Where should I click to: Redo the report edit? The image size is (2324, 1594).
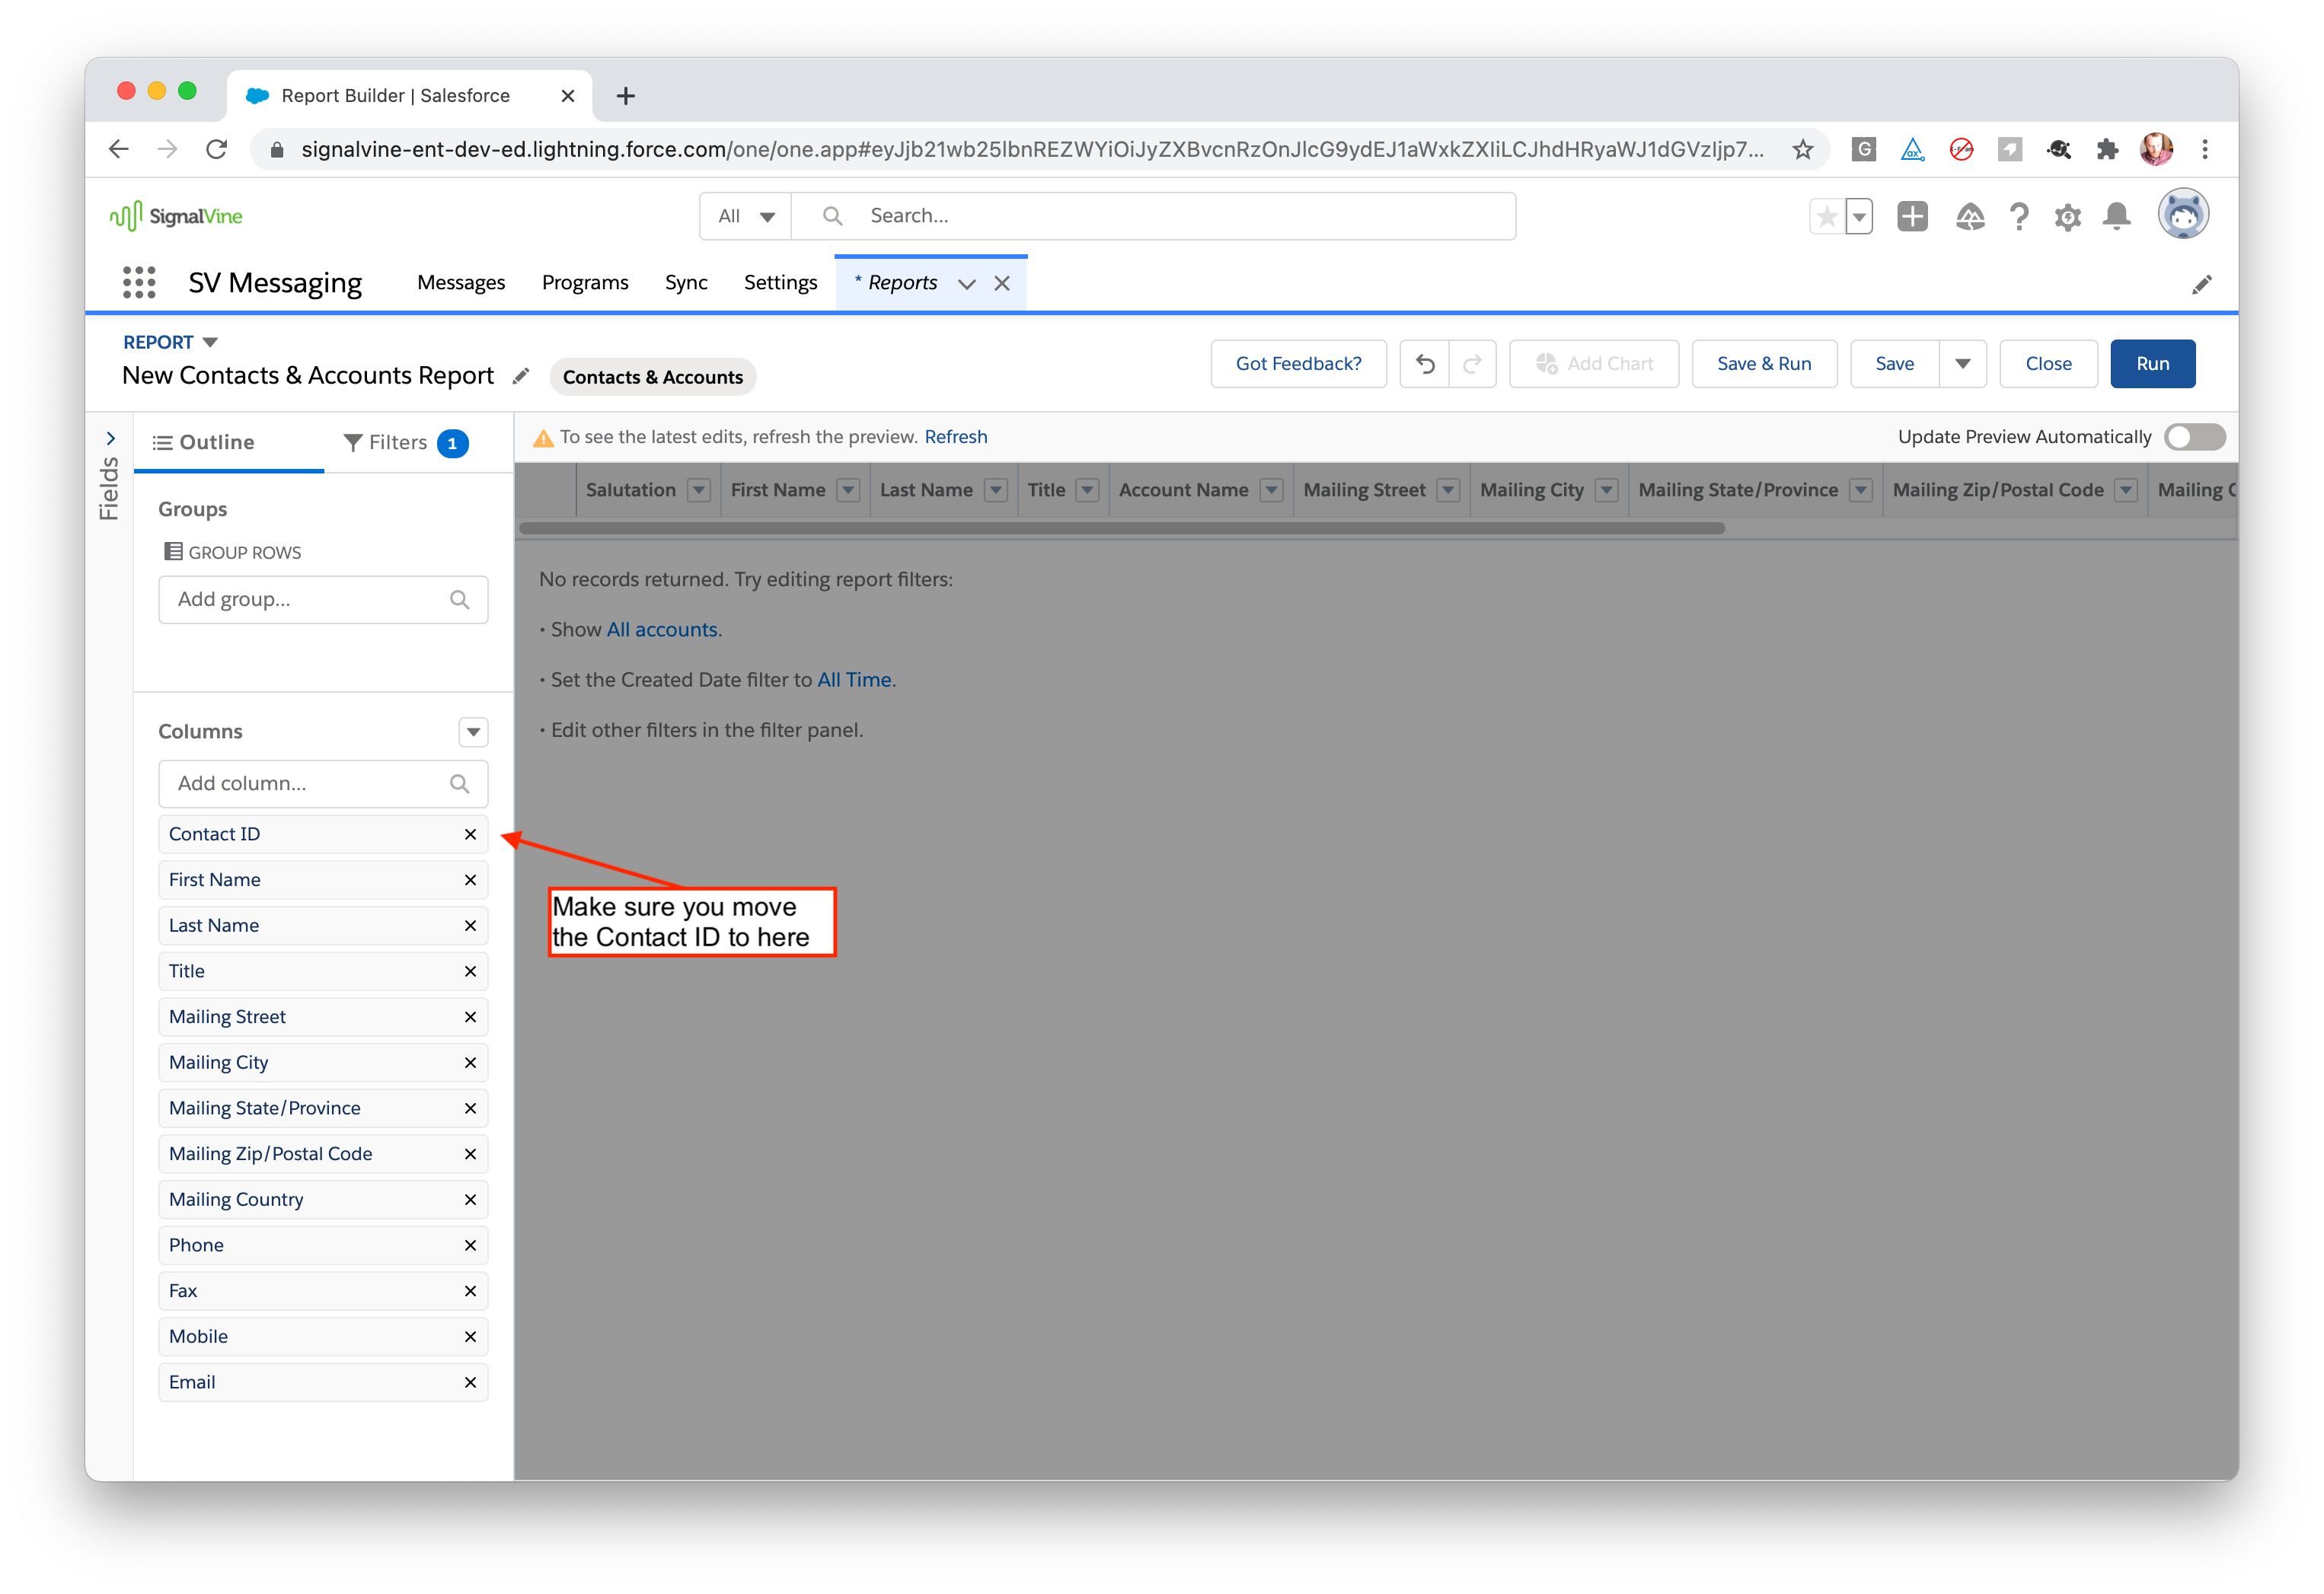(x=1473, y=364)
